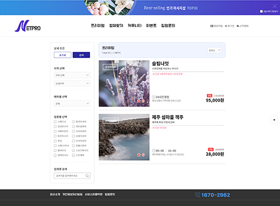This screenshot has width=280, height=206.
Task: Open the lavender photo of 슬립나잇
Action: [x=124, y=84]
